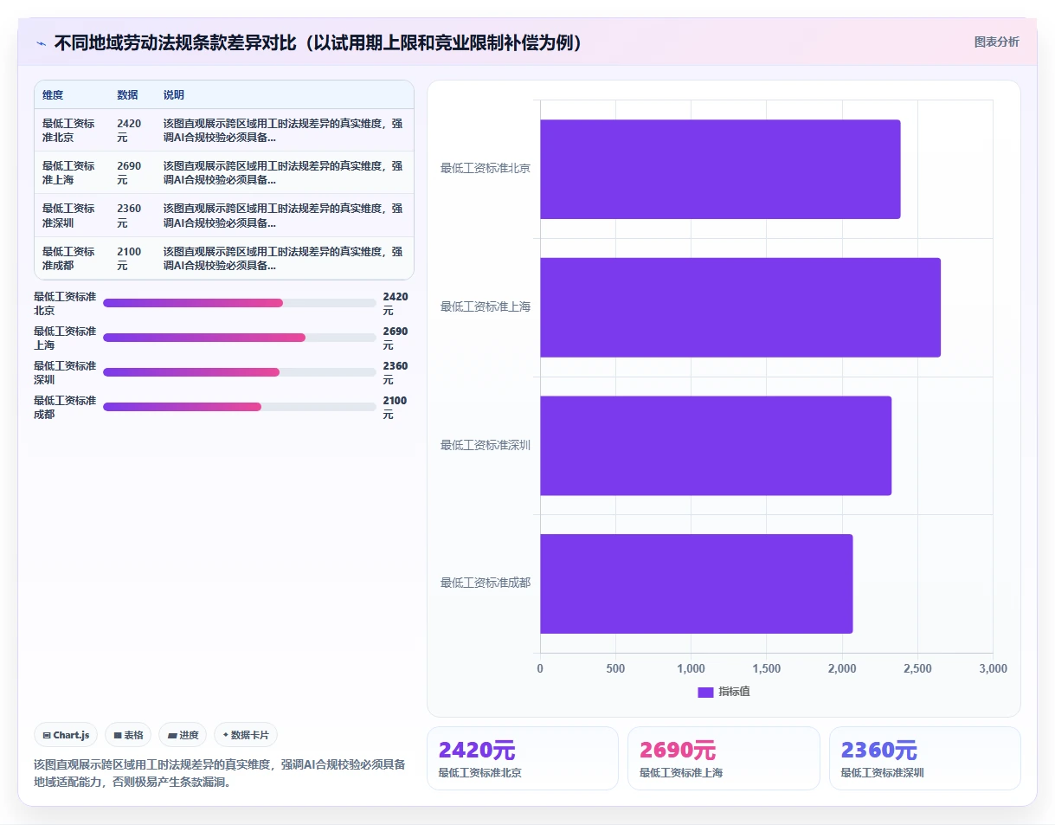The height and width of the screenshot is (825, 1055).
Task: Click the 数据卡片 tag
Action: (x=246, y=735)
